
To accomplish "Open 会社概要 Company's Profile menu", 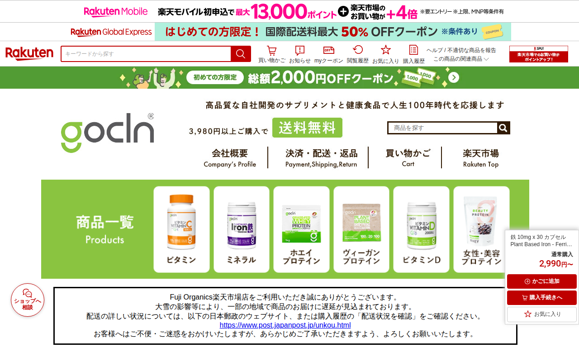I will [230, 158].
